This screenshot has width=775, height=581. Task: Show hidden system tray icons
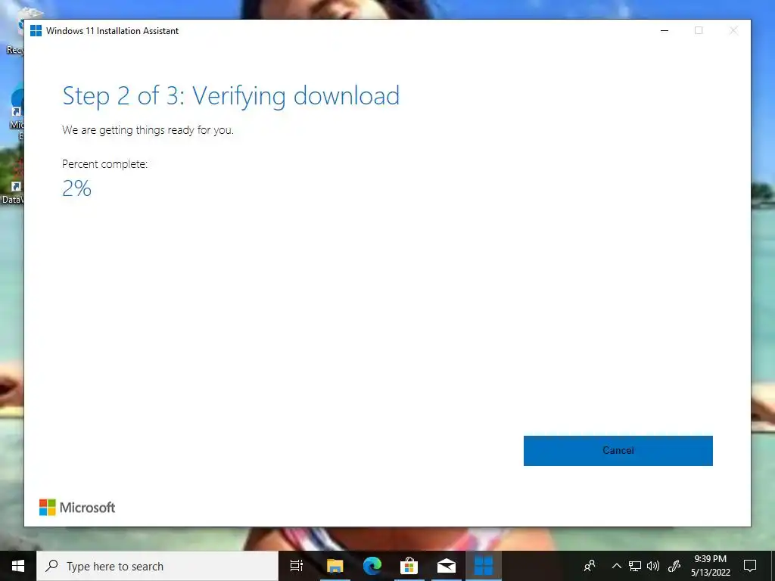[616, 566]
